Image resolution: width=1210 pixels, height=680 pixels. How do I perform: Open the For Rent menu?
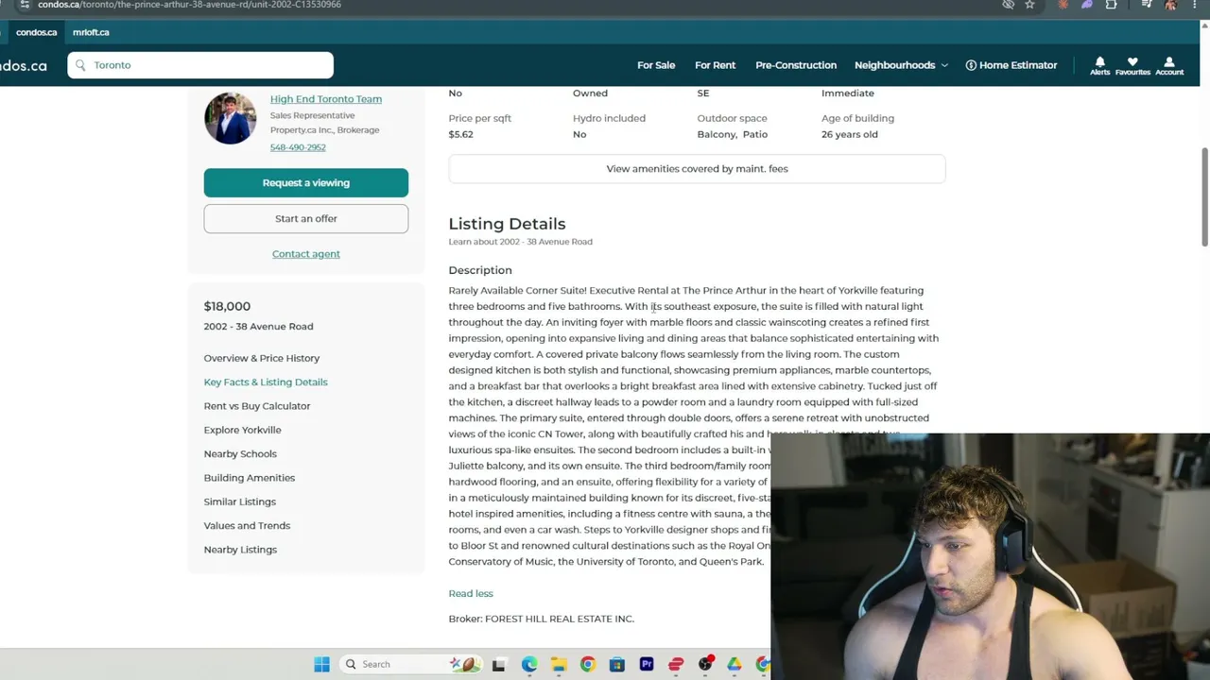click(x=715, y=65)
